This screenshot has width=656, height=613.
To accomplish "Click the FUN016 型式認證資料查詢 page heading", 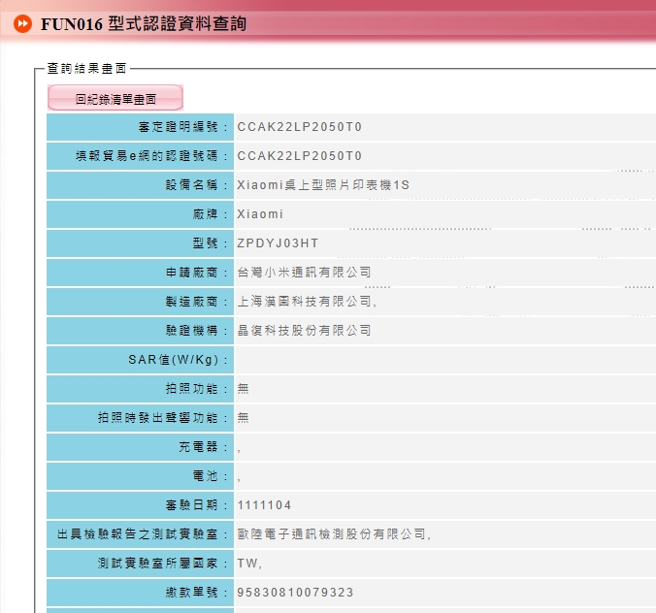I will [144, 23].
